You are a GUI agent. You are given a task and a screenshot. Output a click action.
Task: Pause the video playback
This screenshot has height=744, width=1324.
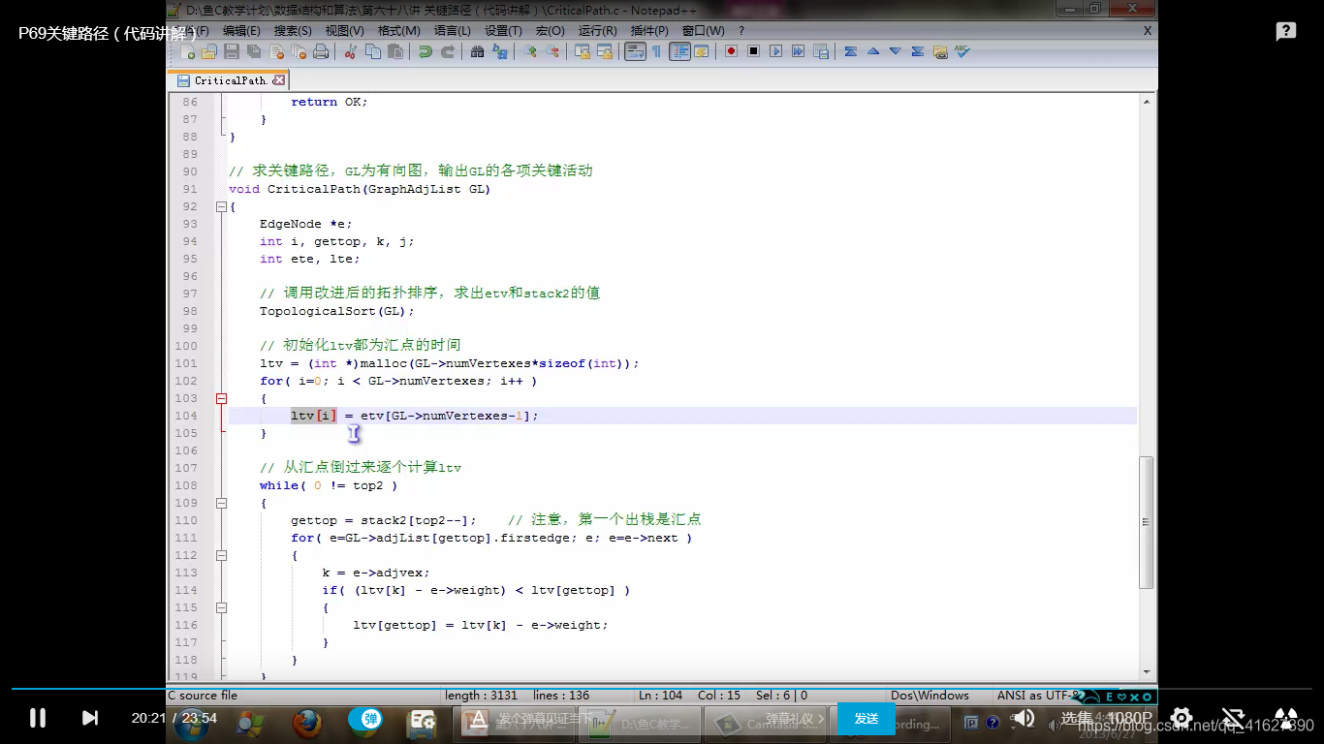(38, 718)
